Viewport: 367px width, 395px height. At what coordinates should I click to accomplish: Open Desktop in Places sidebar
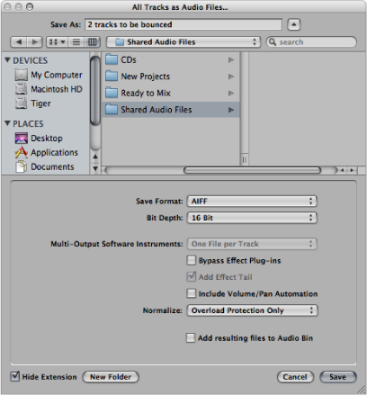pos(39,139)
